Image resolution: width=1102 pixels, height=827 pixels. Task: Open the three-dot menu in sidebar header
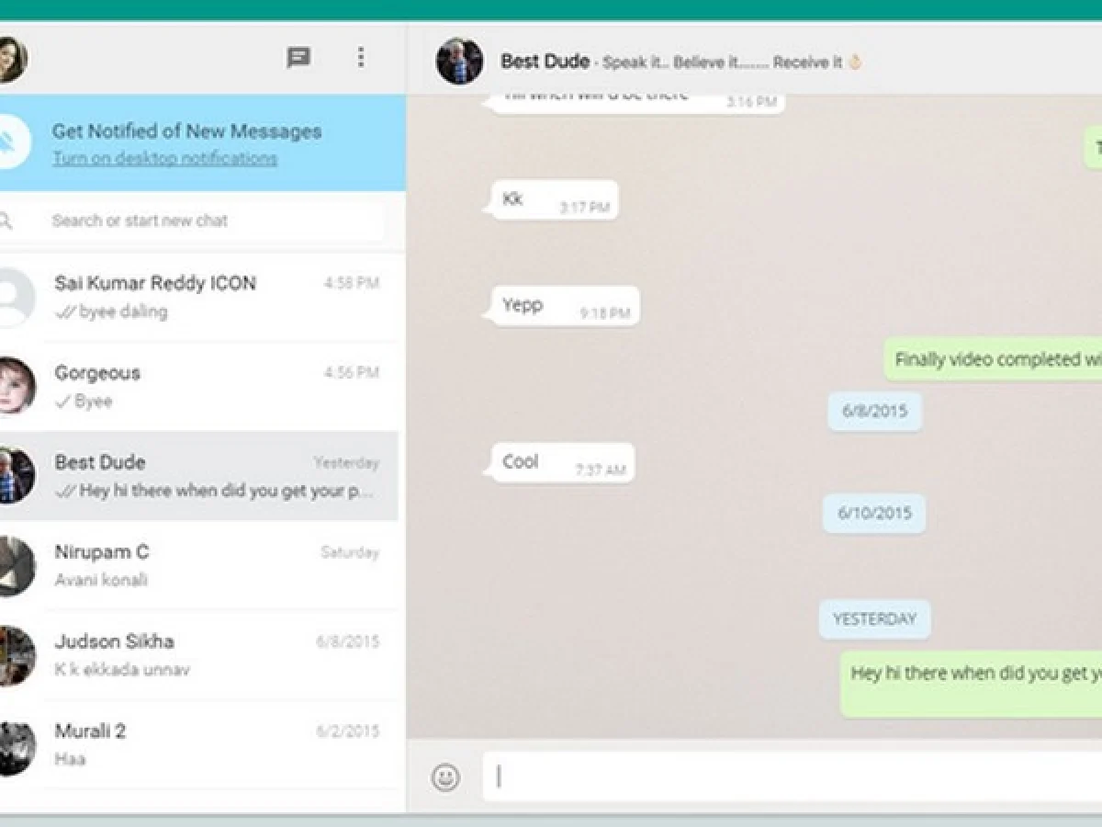coord(361,58)
